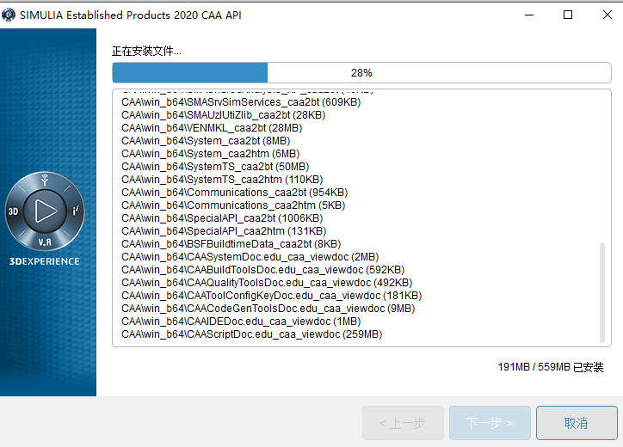Select the CAASystemDoc.edu_caa_viewdoc (2MB) line
The image size is (623, 447).
pos(250,257)
